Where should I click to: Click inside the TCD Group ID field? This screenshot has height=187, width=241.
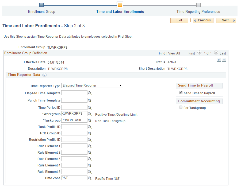(74, 133)
